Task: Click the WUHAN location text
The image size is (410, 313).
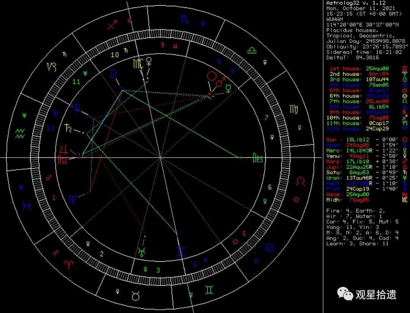Action: pyautogui.click(x=334, y=19)
